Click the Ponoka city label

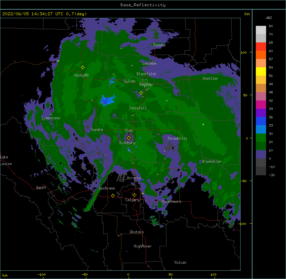click(x=159, y=45)
